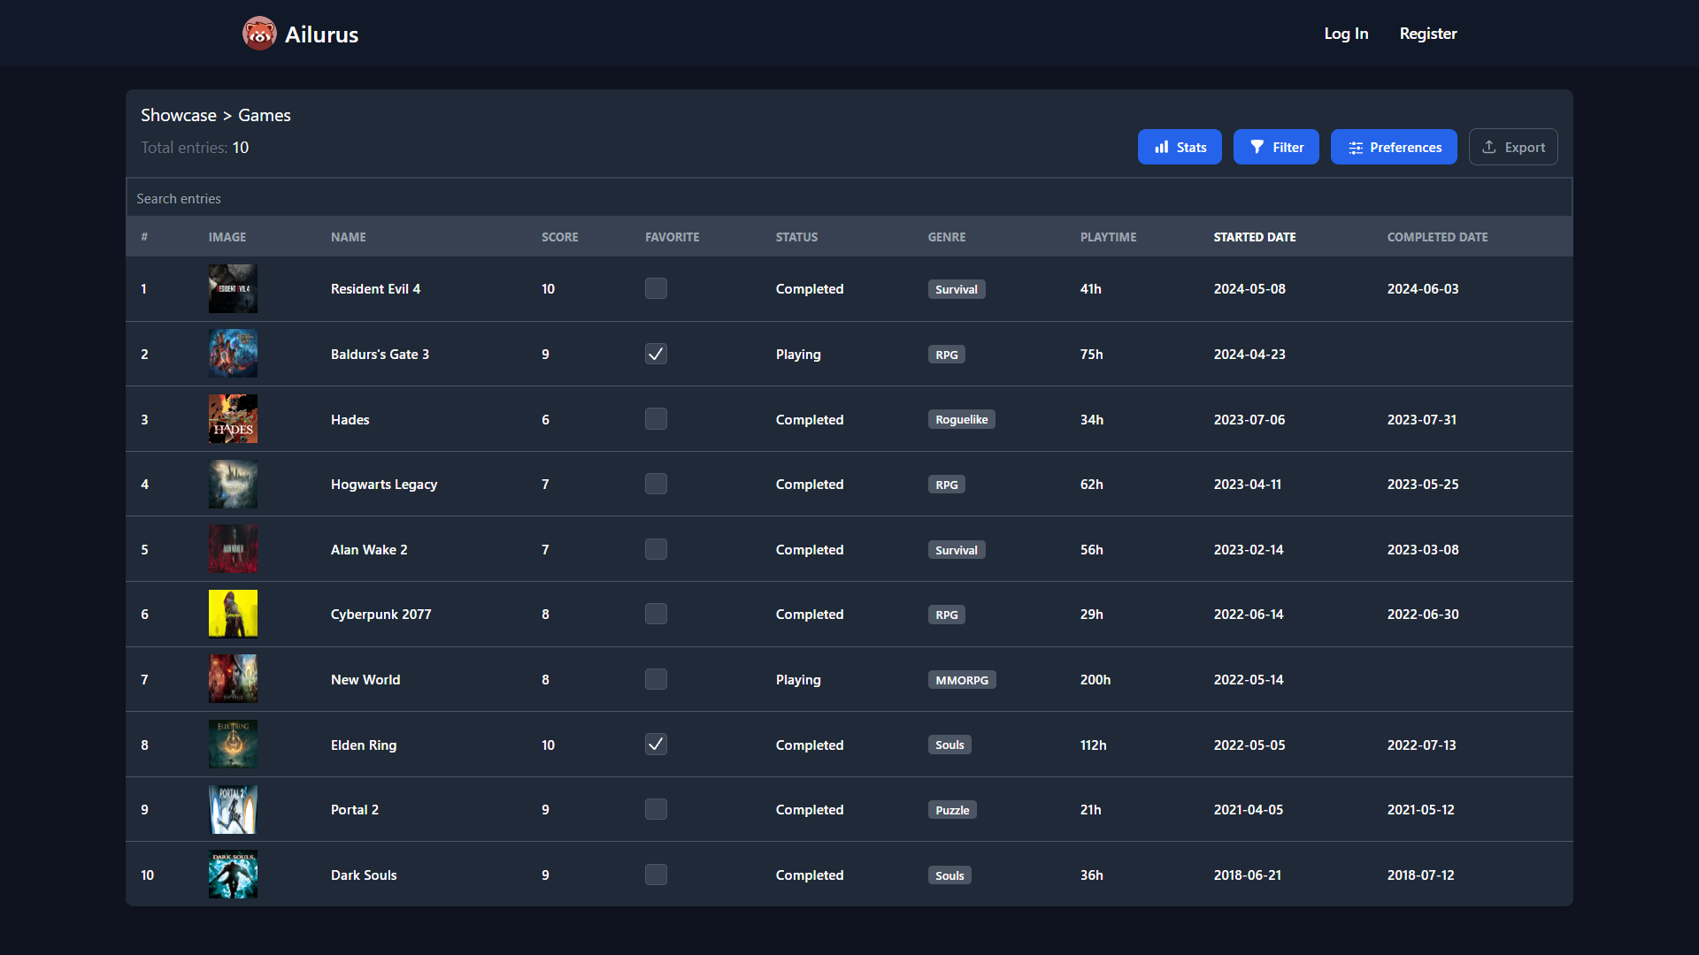This screenshot has width=1699, height=955.
Task: Sort table by Score column header
Action: 559,237
